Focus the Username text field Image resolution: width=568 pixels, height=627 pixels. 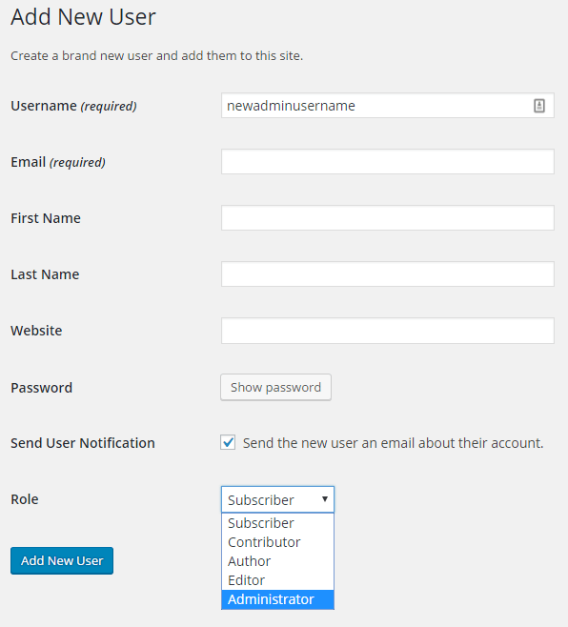[x=388, y=106]
